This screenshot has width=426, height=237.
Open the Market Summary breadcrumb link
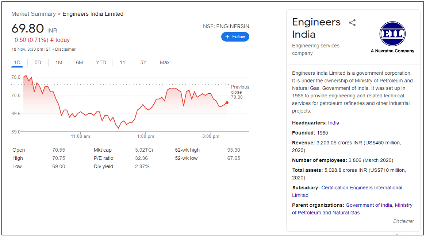pyautogui.click(x=34, y=14)
